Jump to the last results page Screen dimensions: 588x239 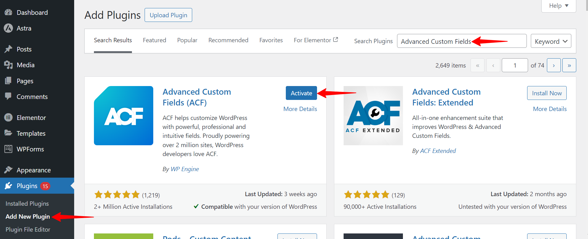point(569,65)
